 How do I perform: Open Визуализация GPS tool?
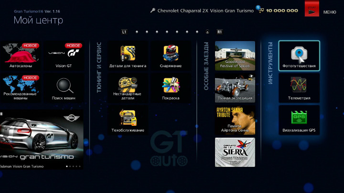pos(299,120)
